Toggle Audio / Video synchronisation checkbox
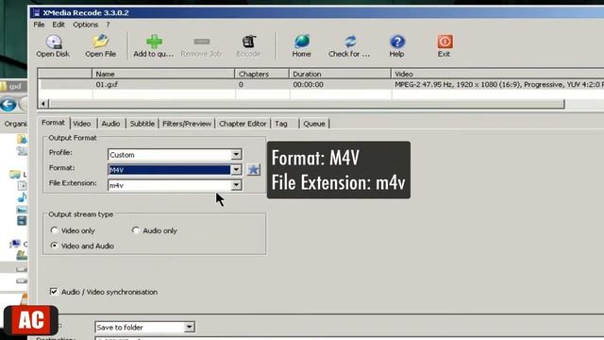 click(54, 292)
